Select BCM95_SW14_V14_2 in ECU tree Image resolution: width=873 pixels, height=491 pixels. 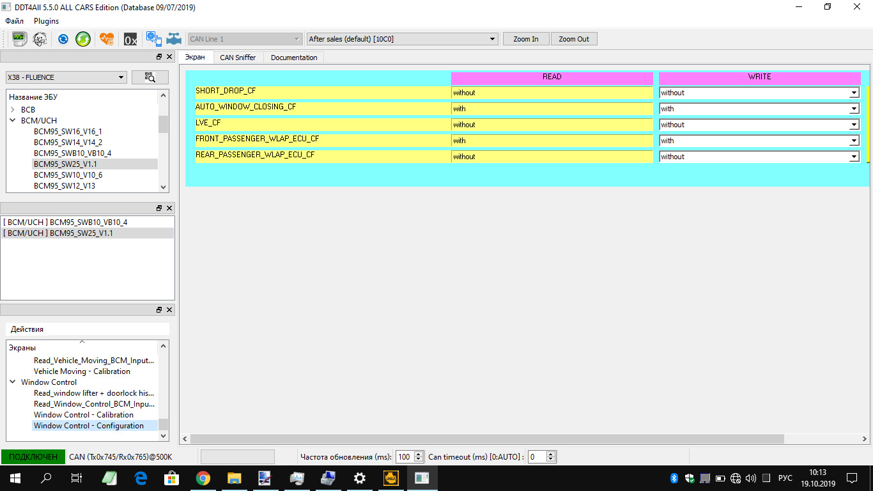(x=68, y=142)
